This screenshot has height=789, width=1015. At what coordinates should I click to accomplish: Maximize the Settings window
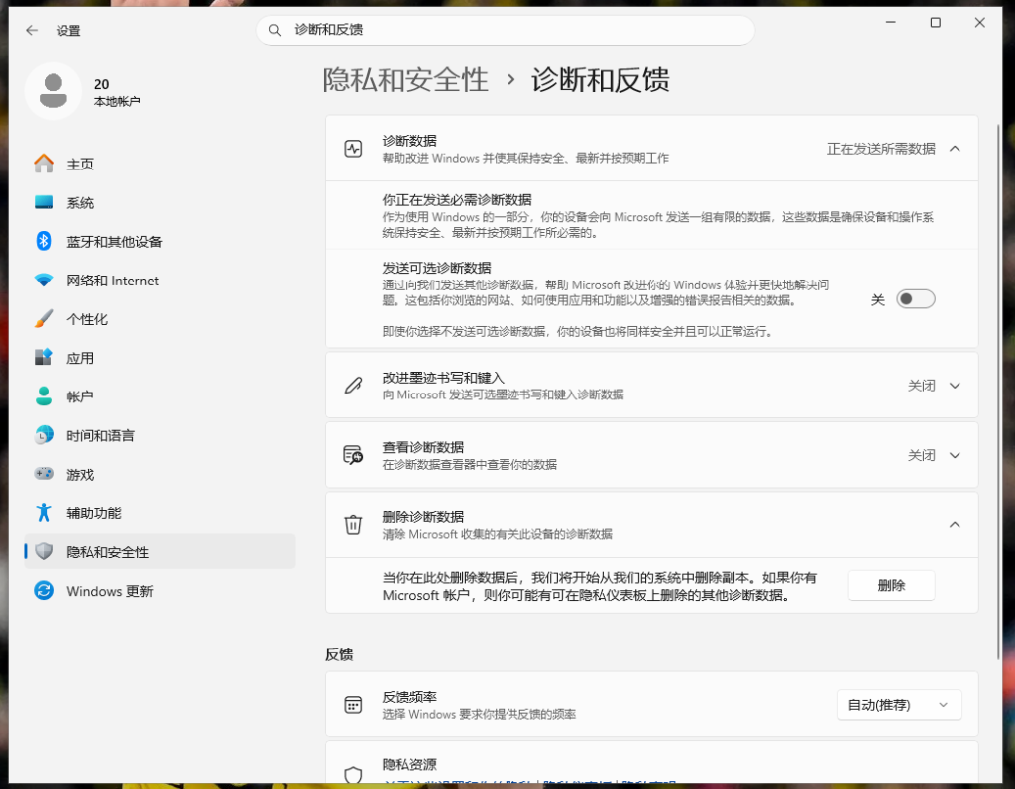pos(936,22)
